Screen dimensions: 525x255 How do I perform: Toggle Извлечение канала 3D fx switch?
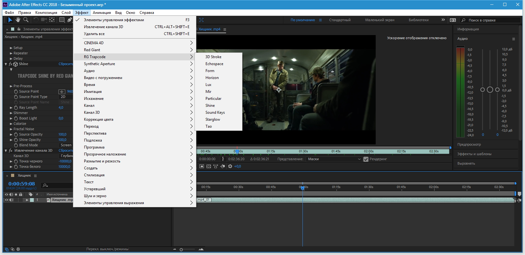[10, 151]
